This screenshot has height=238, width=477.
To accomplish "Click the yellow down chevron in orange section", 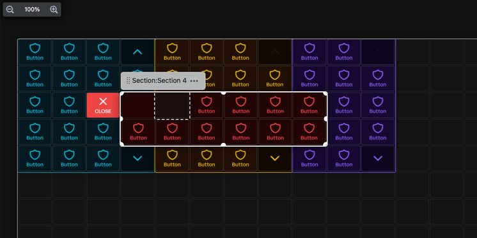I will click(x=275, y=158).
